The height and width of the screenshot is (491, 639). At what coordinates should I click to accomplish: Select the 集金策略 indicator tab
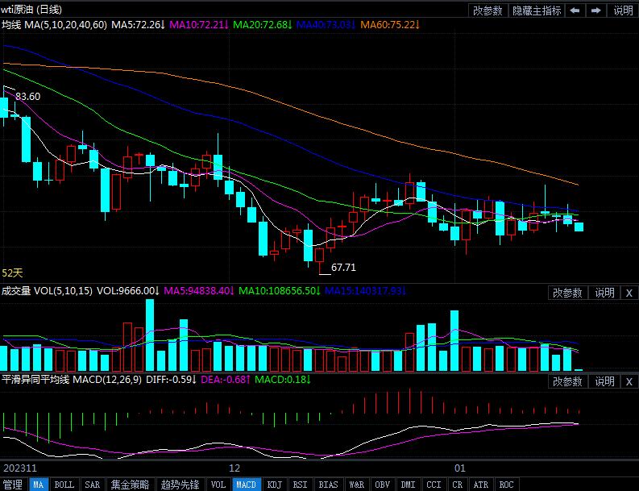(130, 485)
